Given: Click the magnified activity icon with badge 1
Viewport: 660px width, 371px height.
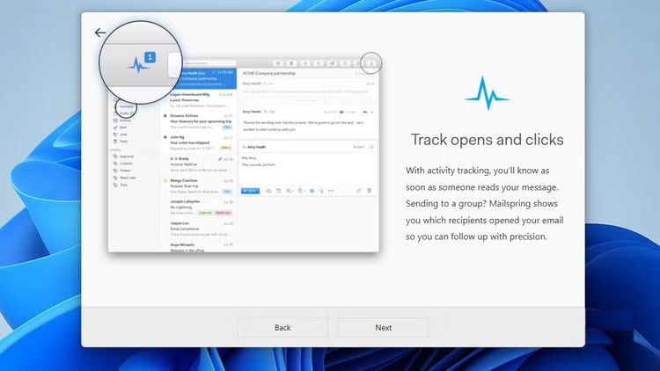Looking at the screenshot, I should (139, 63).
